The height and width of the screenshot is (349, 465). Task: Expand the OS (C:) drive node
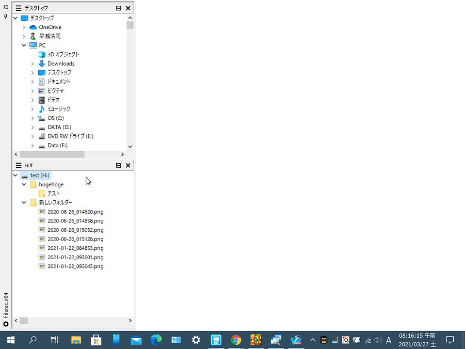33,118
